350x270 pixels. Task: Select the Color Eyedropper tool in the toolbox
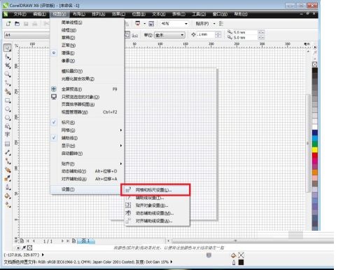click(8, 178)
